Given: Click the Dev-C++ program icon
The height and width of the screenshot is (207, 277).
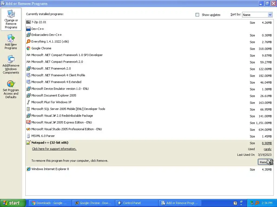Looking at the screenshot, I should (x=28, y=29).
